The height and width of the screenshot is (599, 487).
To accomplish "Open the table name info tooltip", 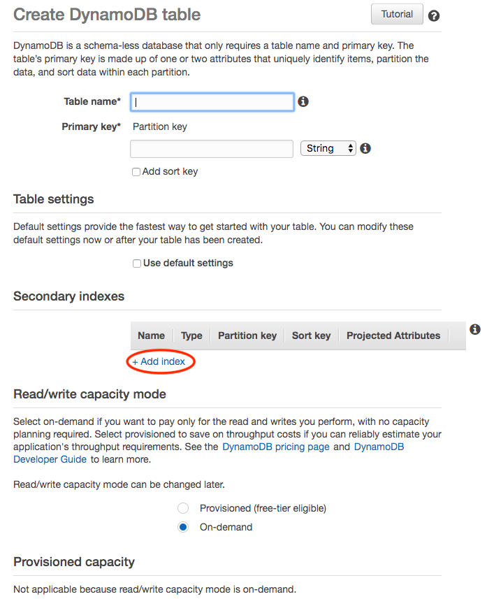I will pos(303,101).
